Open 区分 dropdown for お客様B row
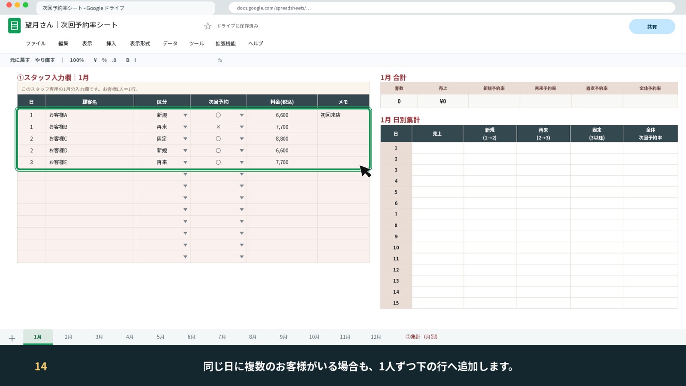This screenshot has width=686, height=386. coord(185,127)
